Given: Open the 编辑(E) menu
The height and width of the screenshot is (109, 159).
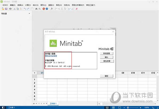Looking at the screenshot, I should pyautogui.click(x=13, y=5).
